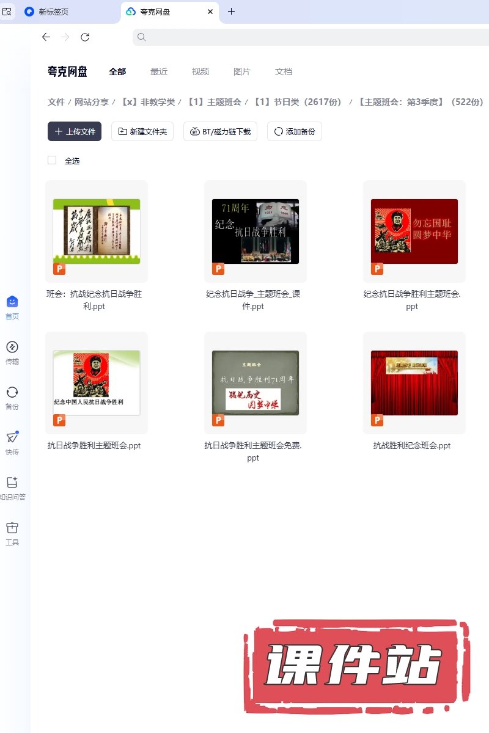The height and width of the screenshot is (733, 489).
Task: Click the 添加备份 add backup button
Action: point(294,131)
